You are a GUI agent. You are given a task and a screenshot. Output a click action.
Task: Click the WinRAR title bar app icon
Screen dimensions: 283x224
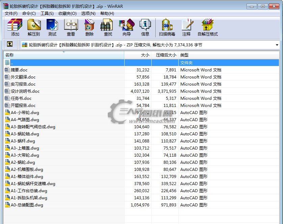pyautogui.click(x=6, y=6)
